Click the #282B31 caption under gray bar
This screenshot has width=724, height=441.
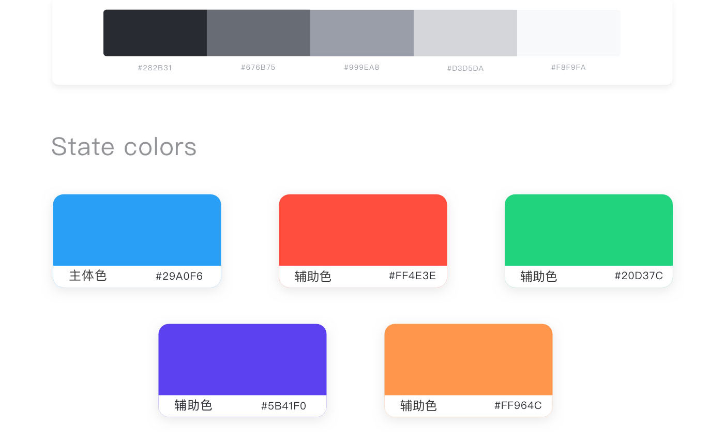pos(155,68)
